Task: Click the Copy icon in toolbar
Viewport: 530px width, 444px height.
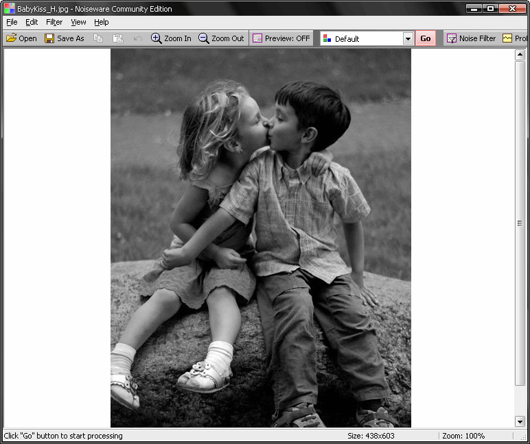Action: point(98,38)
